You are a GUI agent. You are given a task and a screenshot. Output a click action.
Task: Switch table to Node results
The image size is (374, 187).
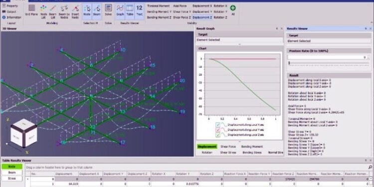12,167
